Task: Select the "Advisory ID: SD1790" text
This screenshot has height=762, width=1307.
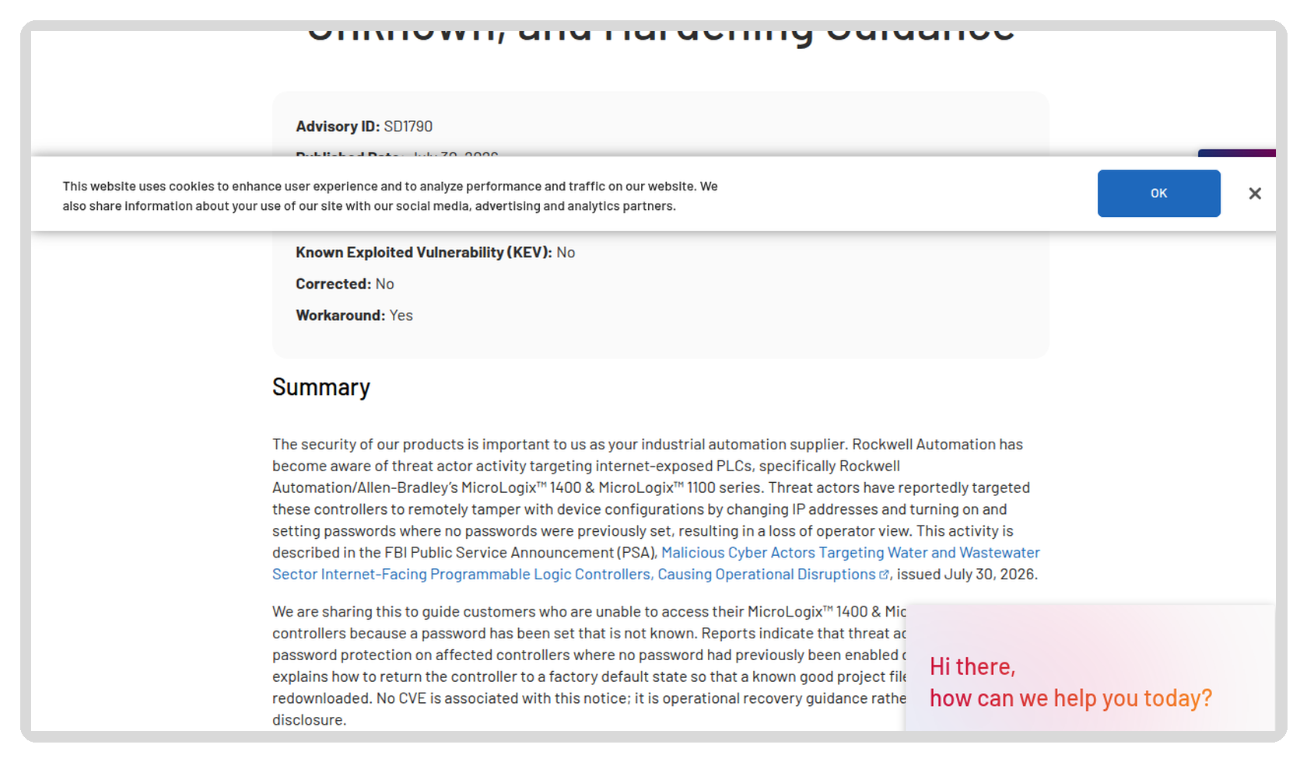Action: pyautogui.click(x=364, y=127)
